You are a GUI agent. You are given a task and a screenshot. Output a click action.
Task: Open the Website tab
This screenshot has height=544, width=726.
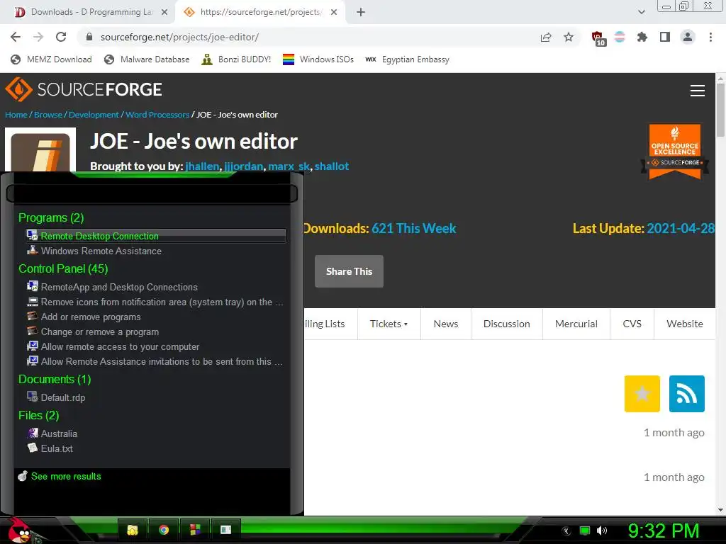coord(684,324)
